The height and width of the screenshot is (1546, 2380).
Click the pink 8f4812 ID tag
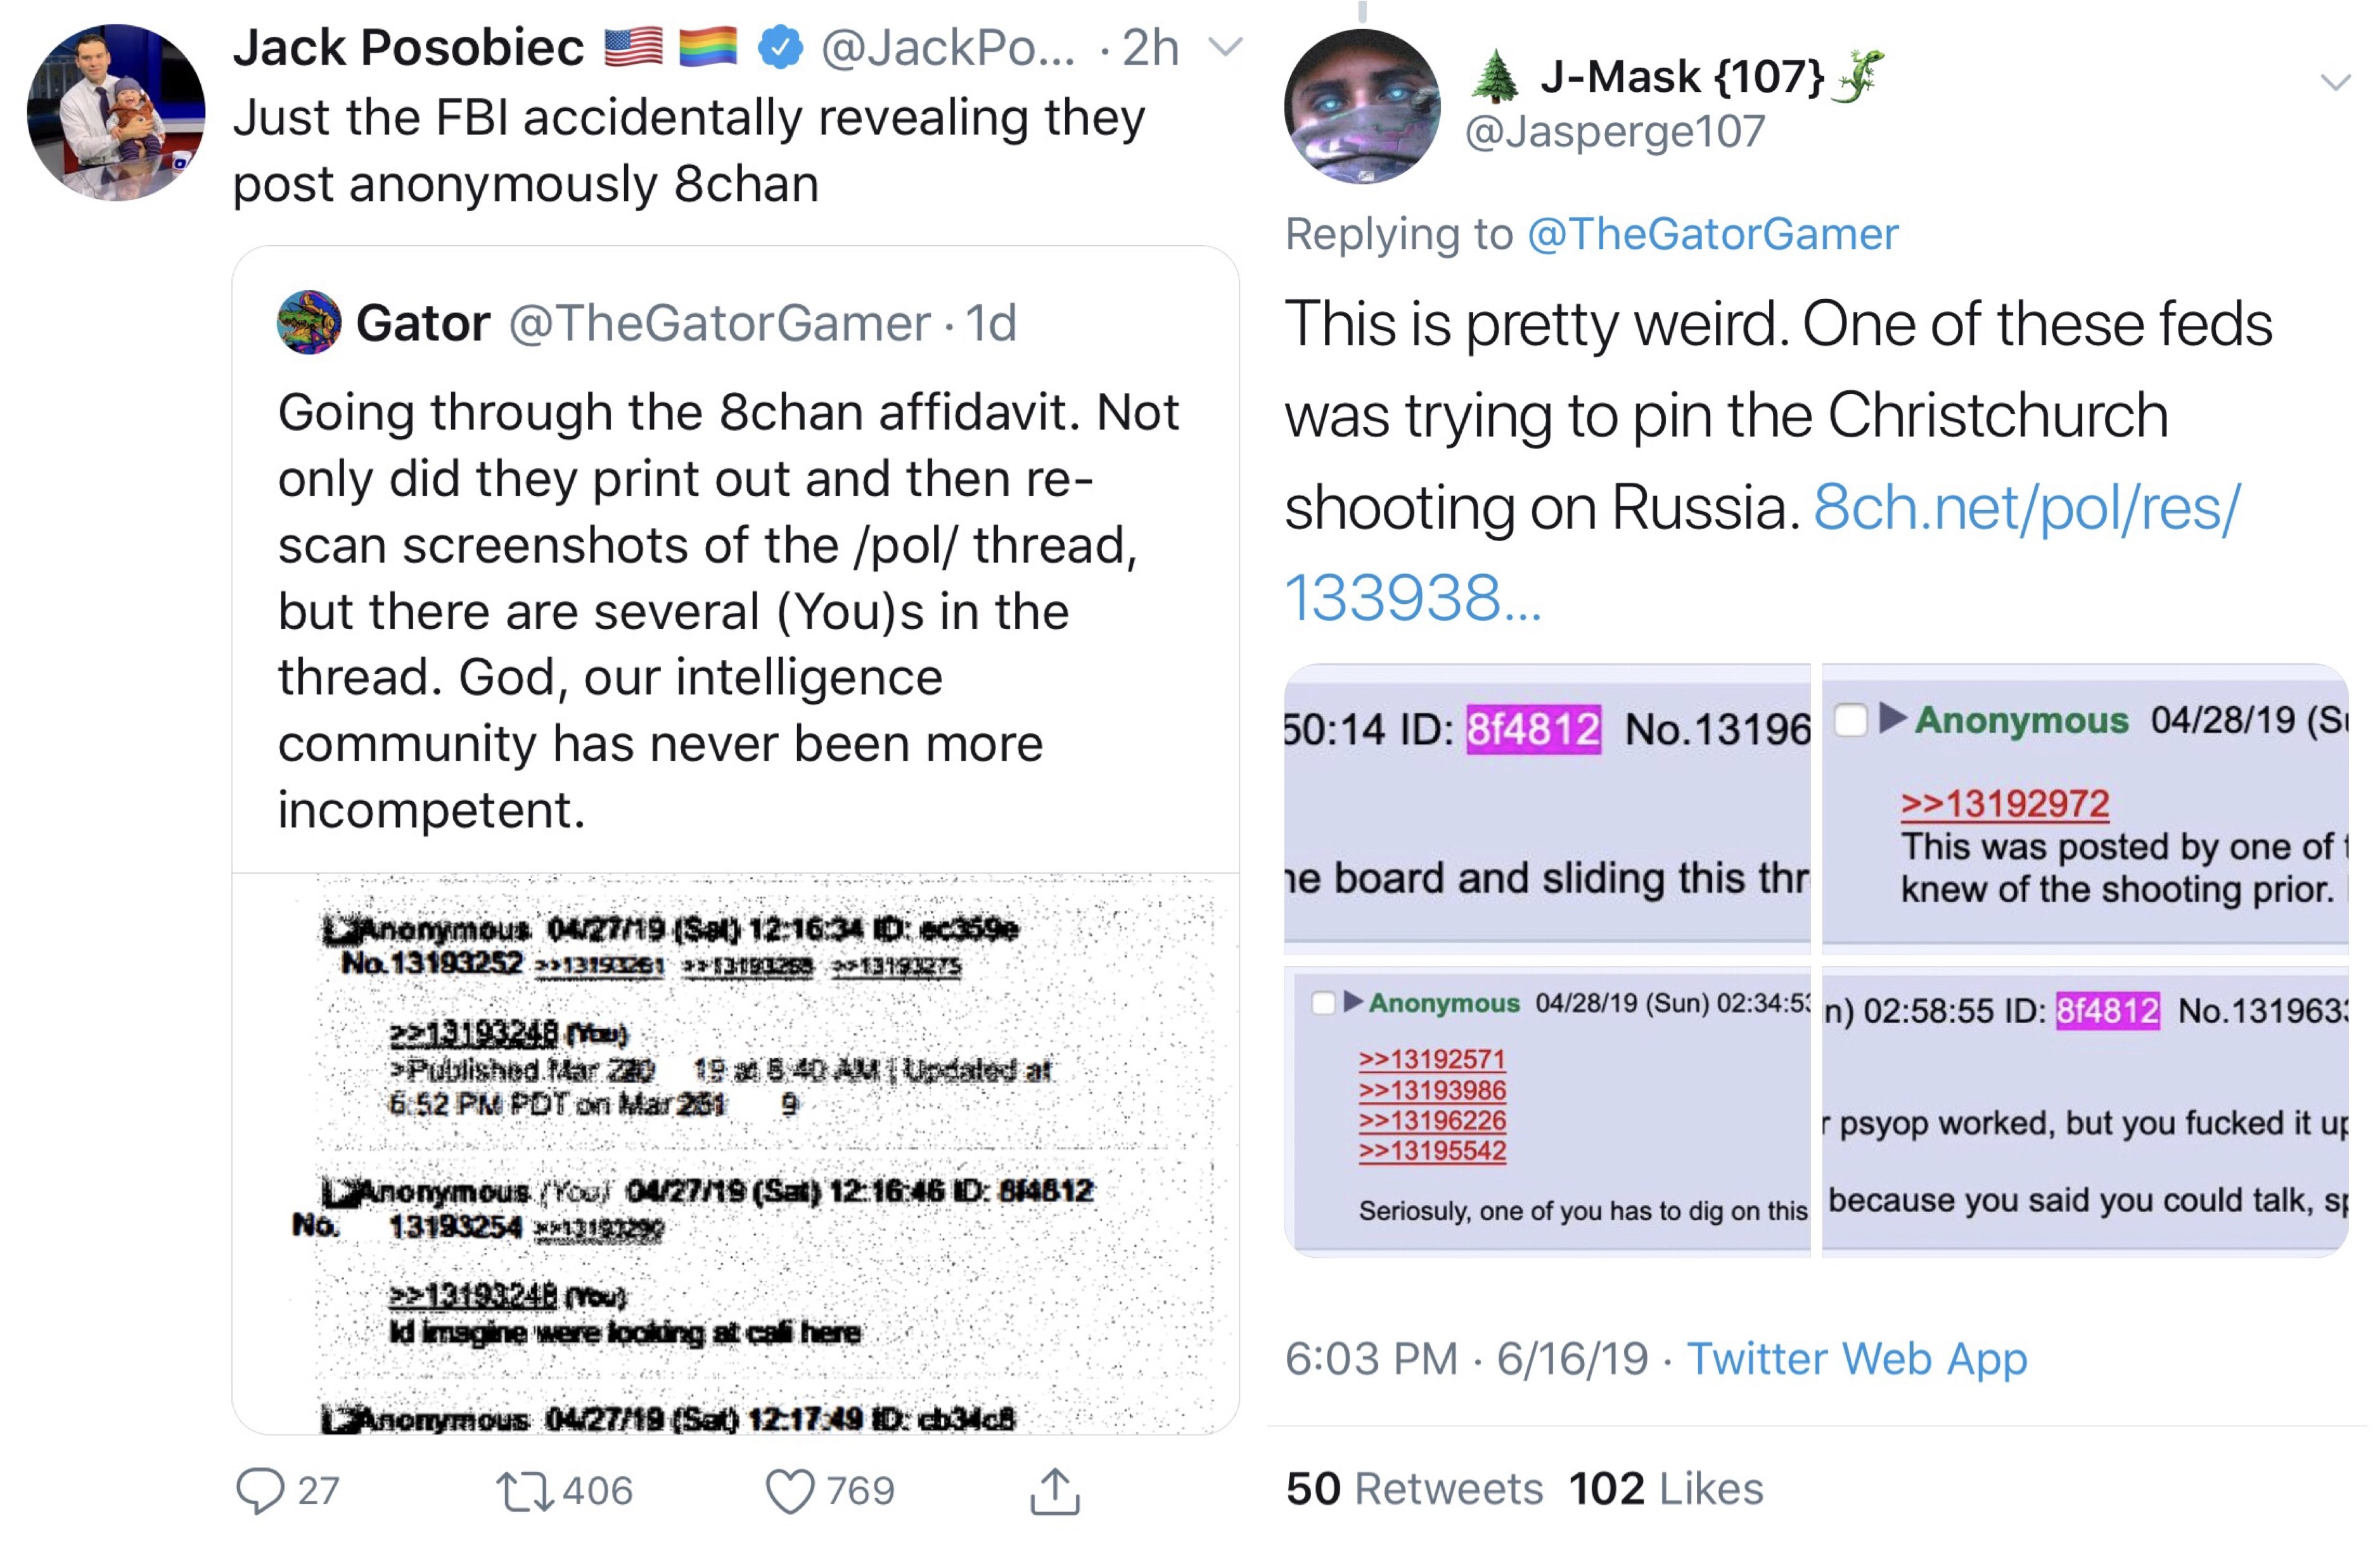(x=1533, y=729)
